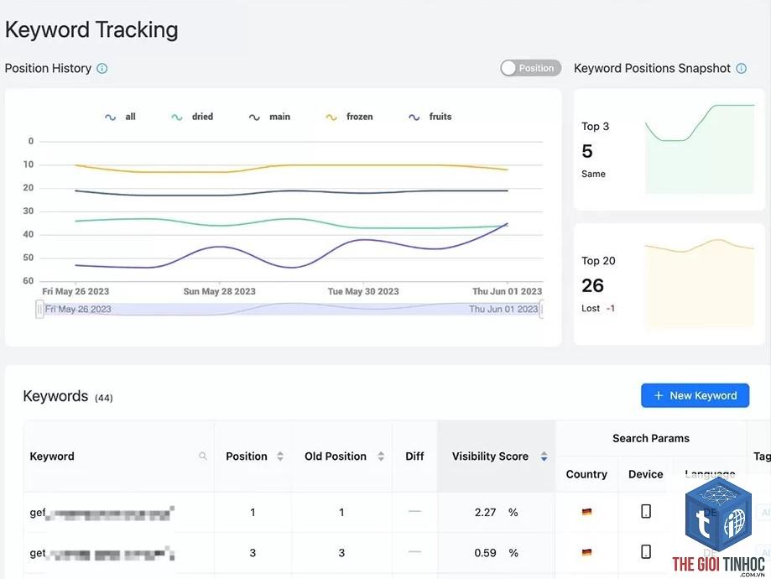Click the date range slider track

coord(290,310)
